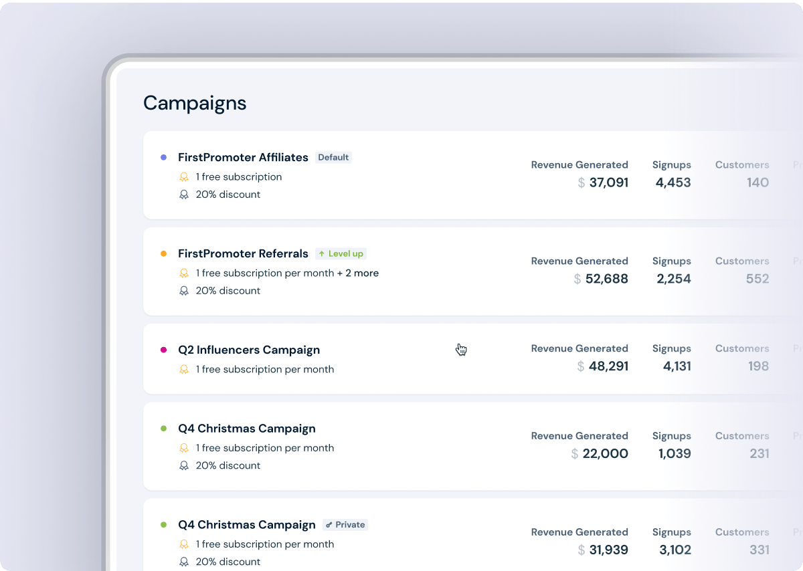Click signups value 4,453
803x571 pixels.
[673, 183]
